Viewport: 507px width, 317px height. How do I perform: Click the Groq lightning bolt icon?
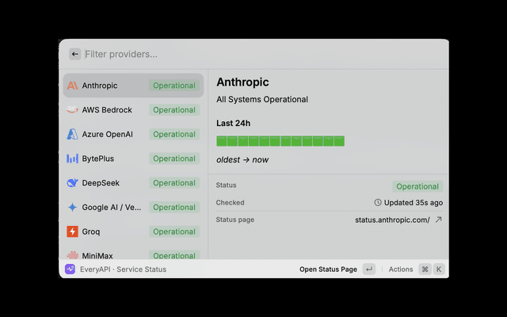(x=72, y=231)
